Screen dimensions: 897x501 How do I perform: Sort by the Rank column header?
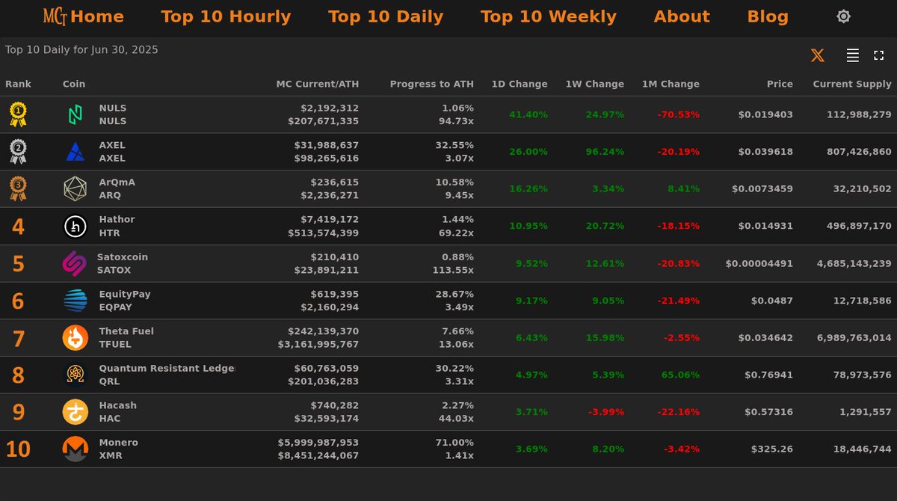[x=18, y=84]
